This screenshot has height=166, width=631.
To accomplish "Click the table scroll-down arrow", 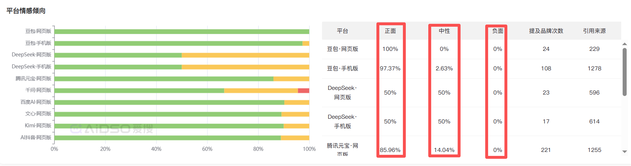I will 624,152.
